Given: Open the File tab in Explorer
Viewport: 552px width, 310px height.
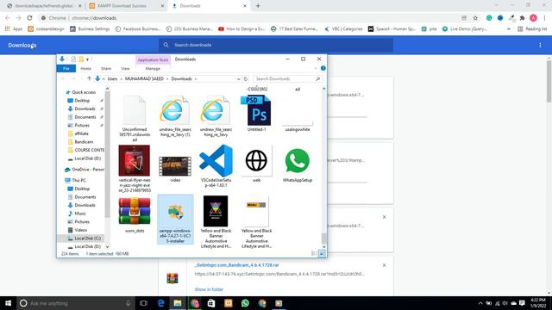Looking at the screenshot, I should pyautogui.click(x=66, y=69).
